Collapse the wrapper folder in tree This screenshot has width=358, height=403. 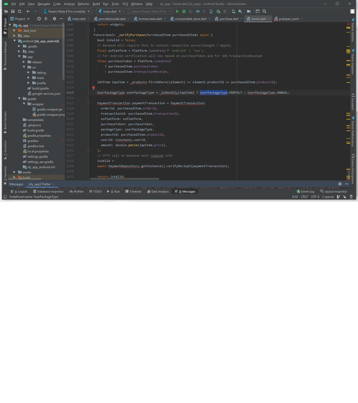coord(24,104)
